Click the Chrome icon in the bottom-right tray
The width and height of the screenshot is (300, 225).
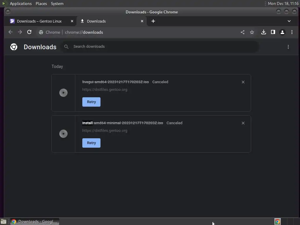coord(277,221)
